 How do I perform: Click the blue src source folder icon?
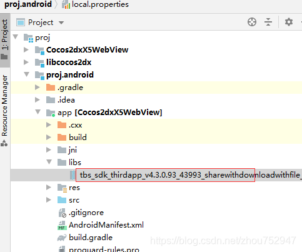coord(62,200)
